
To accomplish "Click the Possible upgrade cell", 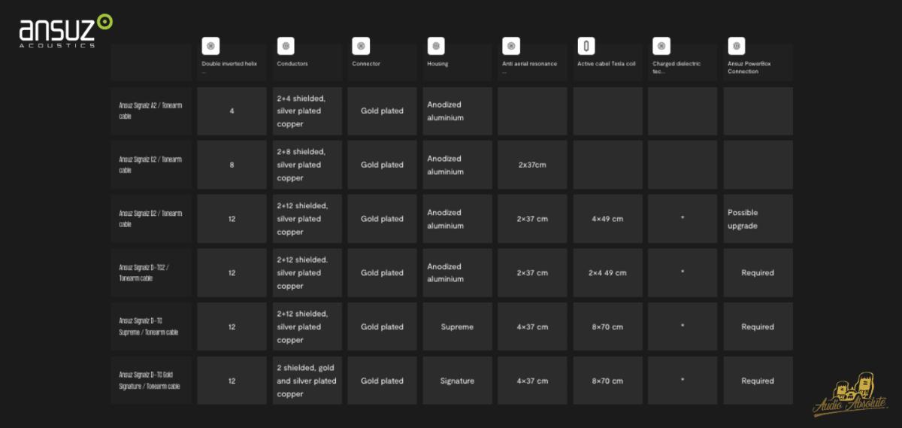I will pos(758,219).
